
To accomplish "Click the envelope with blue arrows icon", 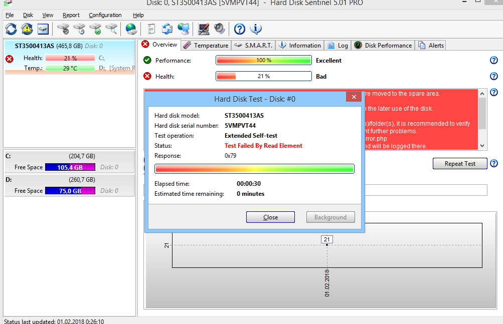I will tap(167, 29).
